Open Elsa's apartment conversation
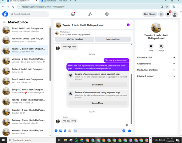This screenshot has width=182, height=143. click(x=24, y=30)
